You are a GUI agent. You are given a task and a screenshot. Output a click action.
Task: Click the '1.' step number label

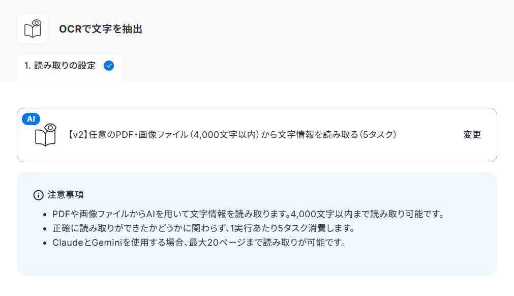tap(27, 66)
